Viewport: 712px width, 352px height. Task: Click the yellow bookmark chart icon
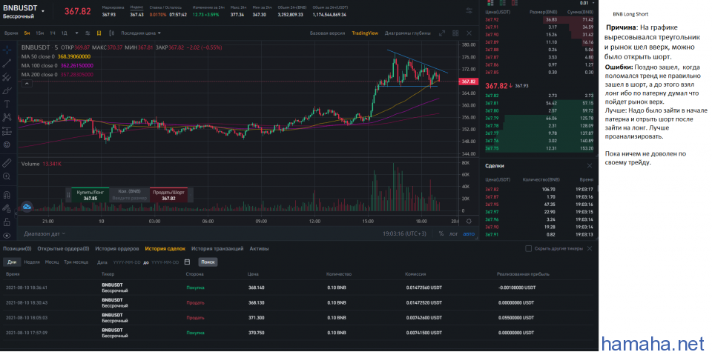coord(99,33)
